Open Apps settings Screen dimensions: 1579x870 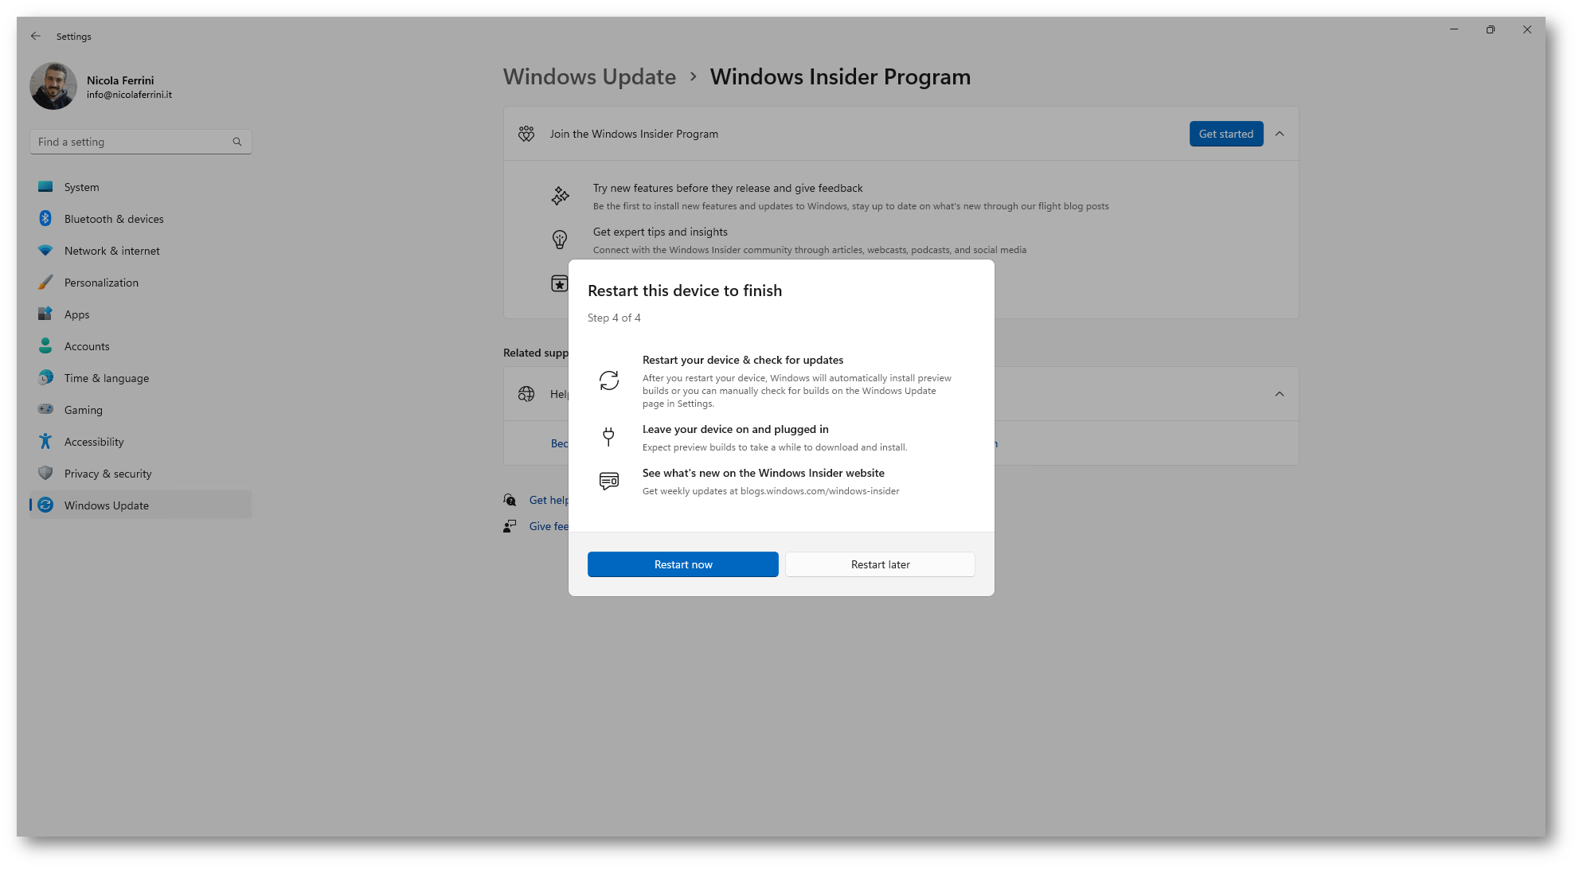(x=141, y=314)
